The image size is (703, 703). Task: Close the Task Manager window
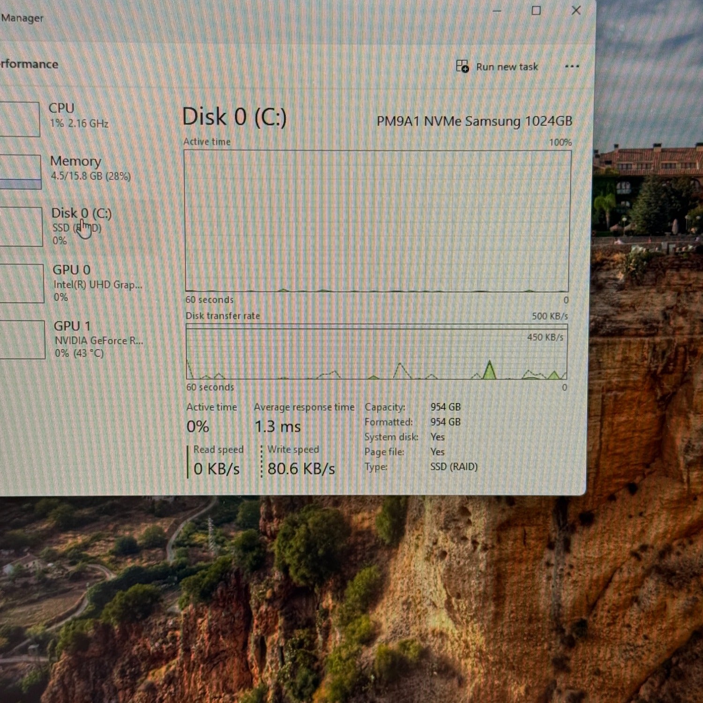point(576,10)
